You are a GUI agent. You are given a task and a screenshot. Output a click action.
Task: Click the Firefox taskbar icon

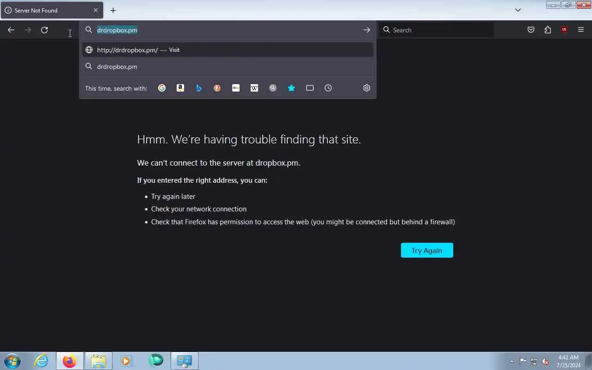tap(70, 361)
